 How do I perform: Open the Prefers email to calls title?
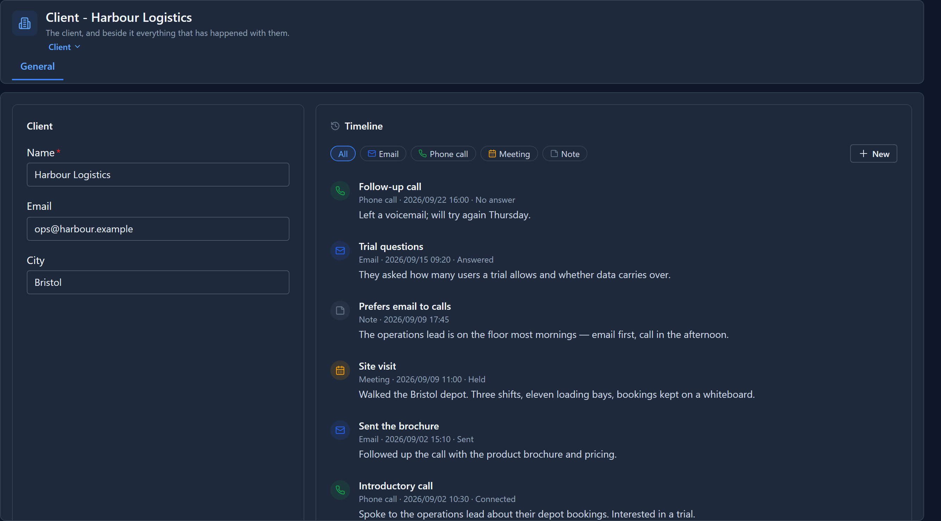[405, 307]
